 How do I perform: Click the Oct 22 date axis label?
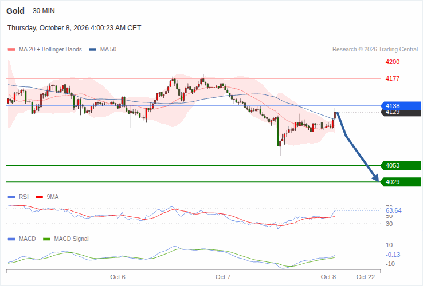coord(366,277)
